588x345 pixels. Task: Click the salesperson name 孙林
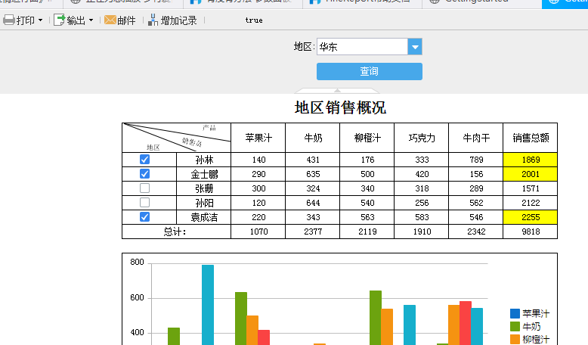tap(204, 160)
